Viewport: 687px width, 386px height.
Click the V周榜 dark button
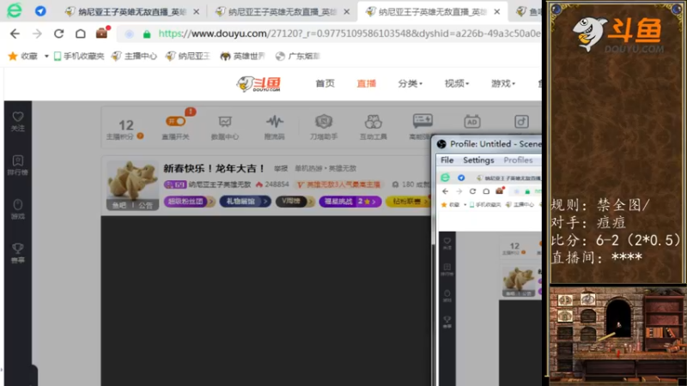pos(295,202)
